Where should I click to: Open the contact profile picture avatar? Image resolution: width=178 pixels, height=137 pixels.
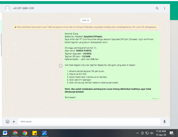coord(7,8)
